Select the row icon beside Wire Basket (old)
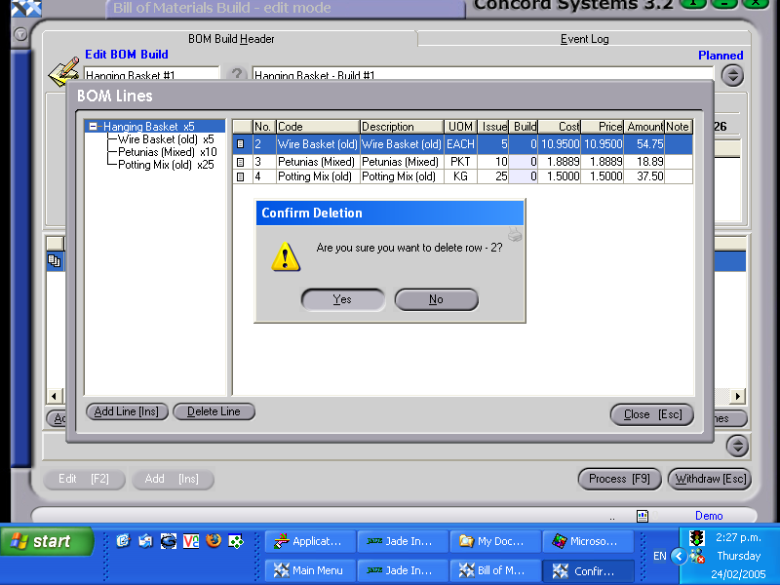780x585 pixels. tap(240, 143)
